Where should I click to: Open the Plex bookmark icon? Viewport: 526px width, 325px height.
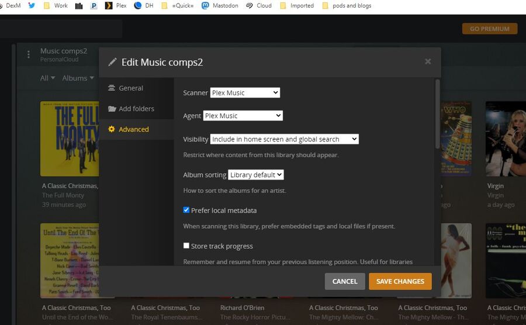108,5
